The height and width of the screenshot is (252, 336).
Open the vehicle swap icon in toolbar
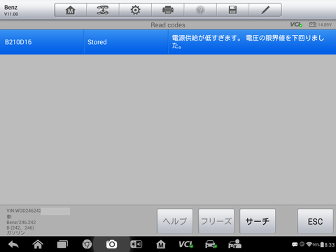tap(103, 10)
